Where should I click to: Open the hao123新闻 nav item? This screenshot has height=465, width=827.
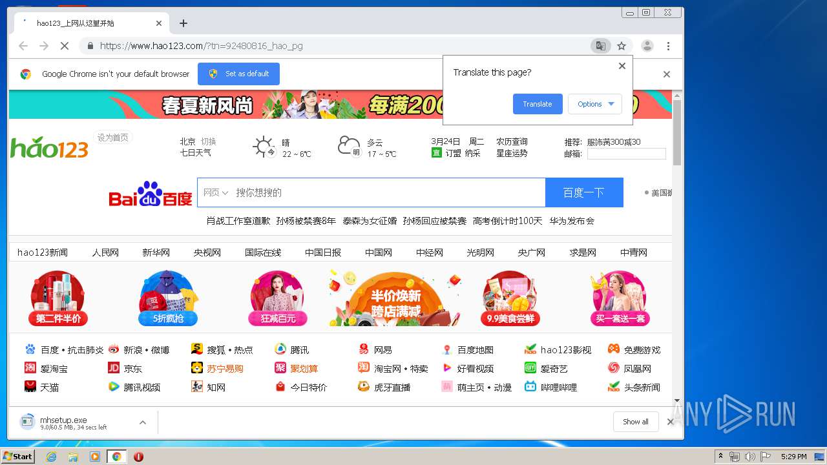pyautogui.click(x=43, y=253)
